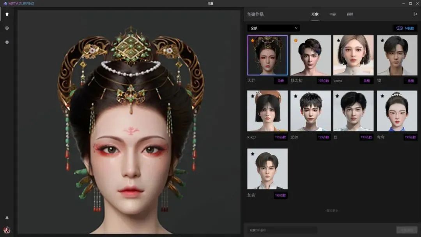Switch to the 内容 tab
Image resolution: width=421 pixels, height=237 pixels.
pyautogui.click(x=332, y=14)
